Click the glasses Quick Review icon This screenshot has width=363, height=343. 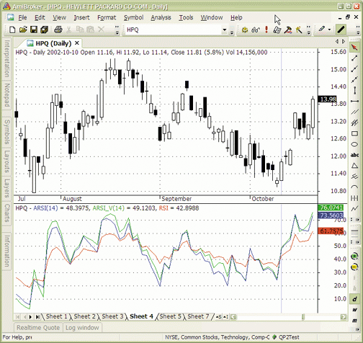point(256,30)
